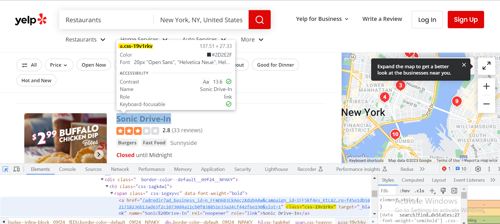Expand the More category menu
The image size is (500, 224).
252,40
